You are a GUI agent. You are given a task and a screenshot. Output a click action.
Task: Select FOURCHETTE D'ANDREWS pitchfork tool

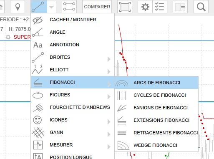click(x=73, y=107)
